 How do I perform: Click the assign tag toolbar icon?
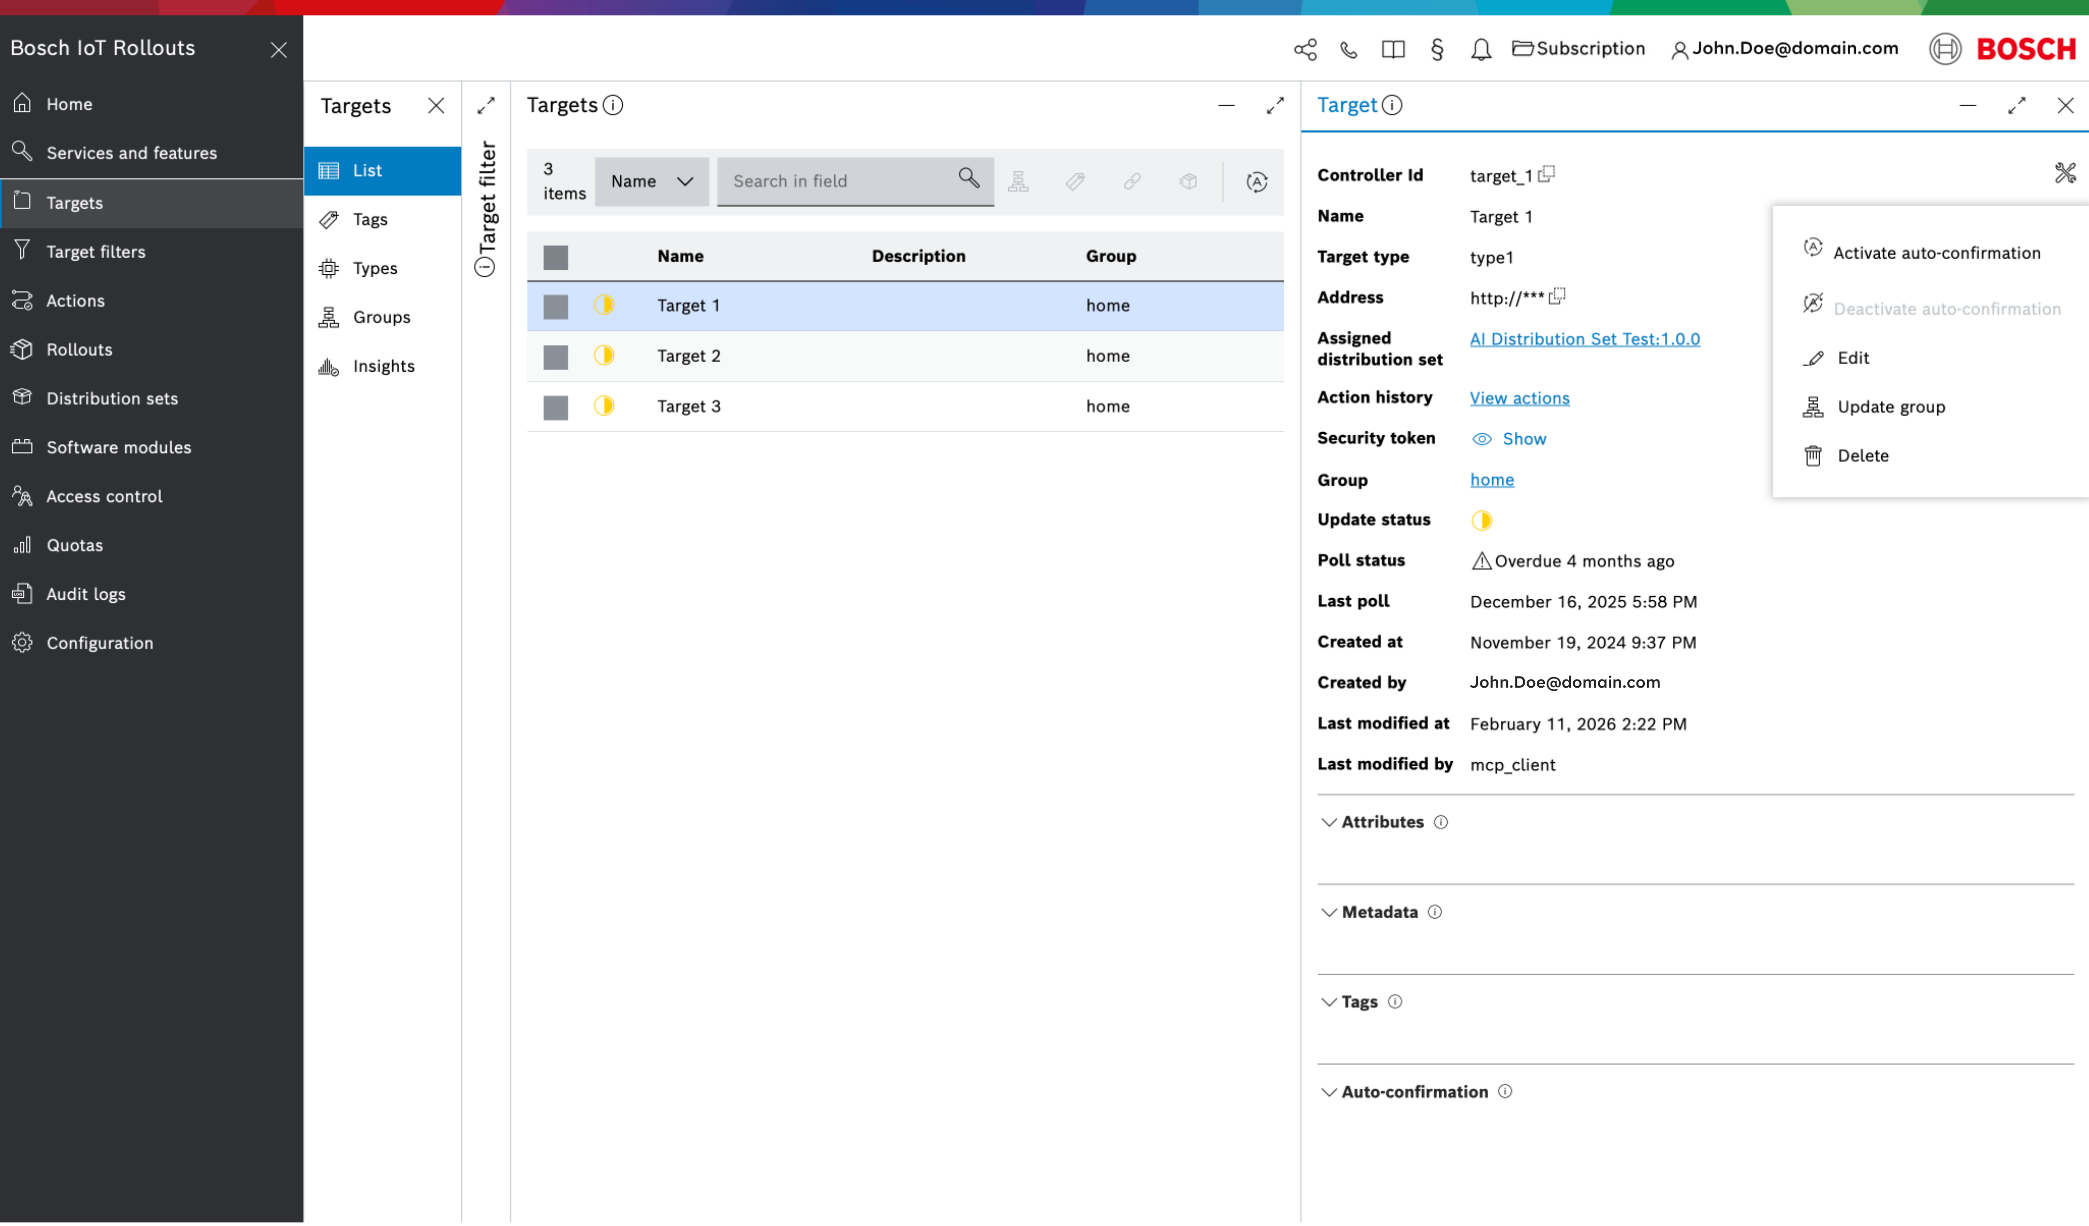click(1075, 181)
